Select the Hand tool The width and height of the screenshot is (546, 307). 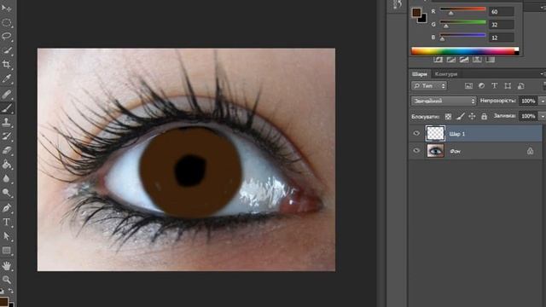(6, 266)
